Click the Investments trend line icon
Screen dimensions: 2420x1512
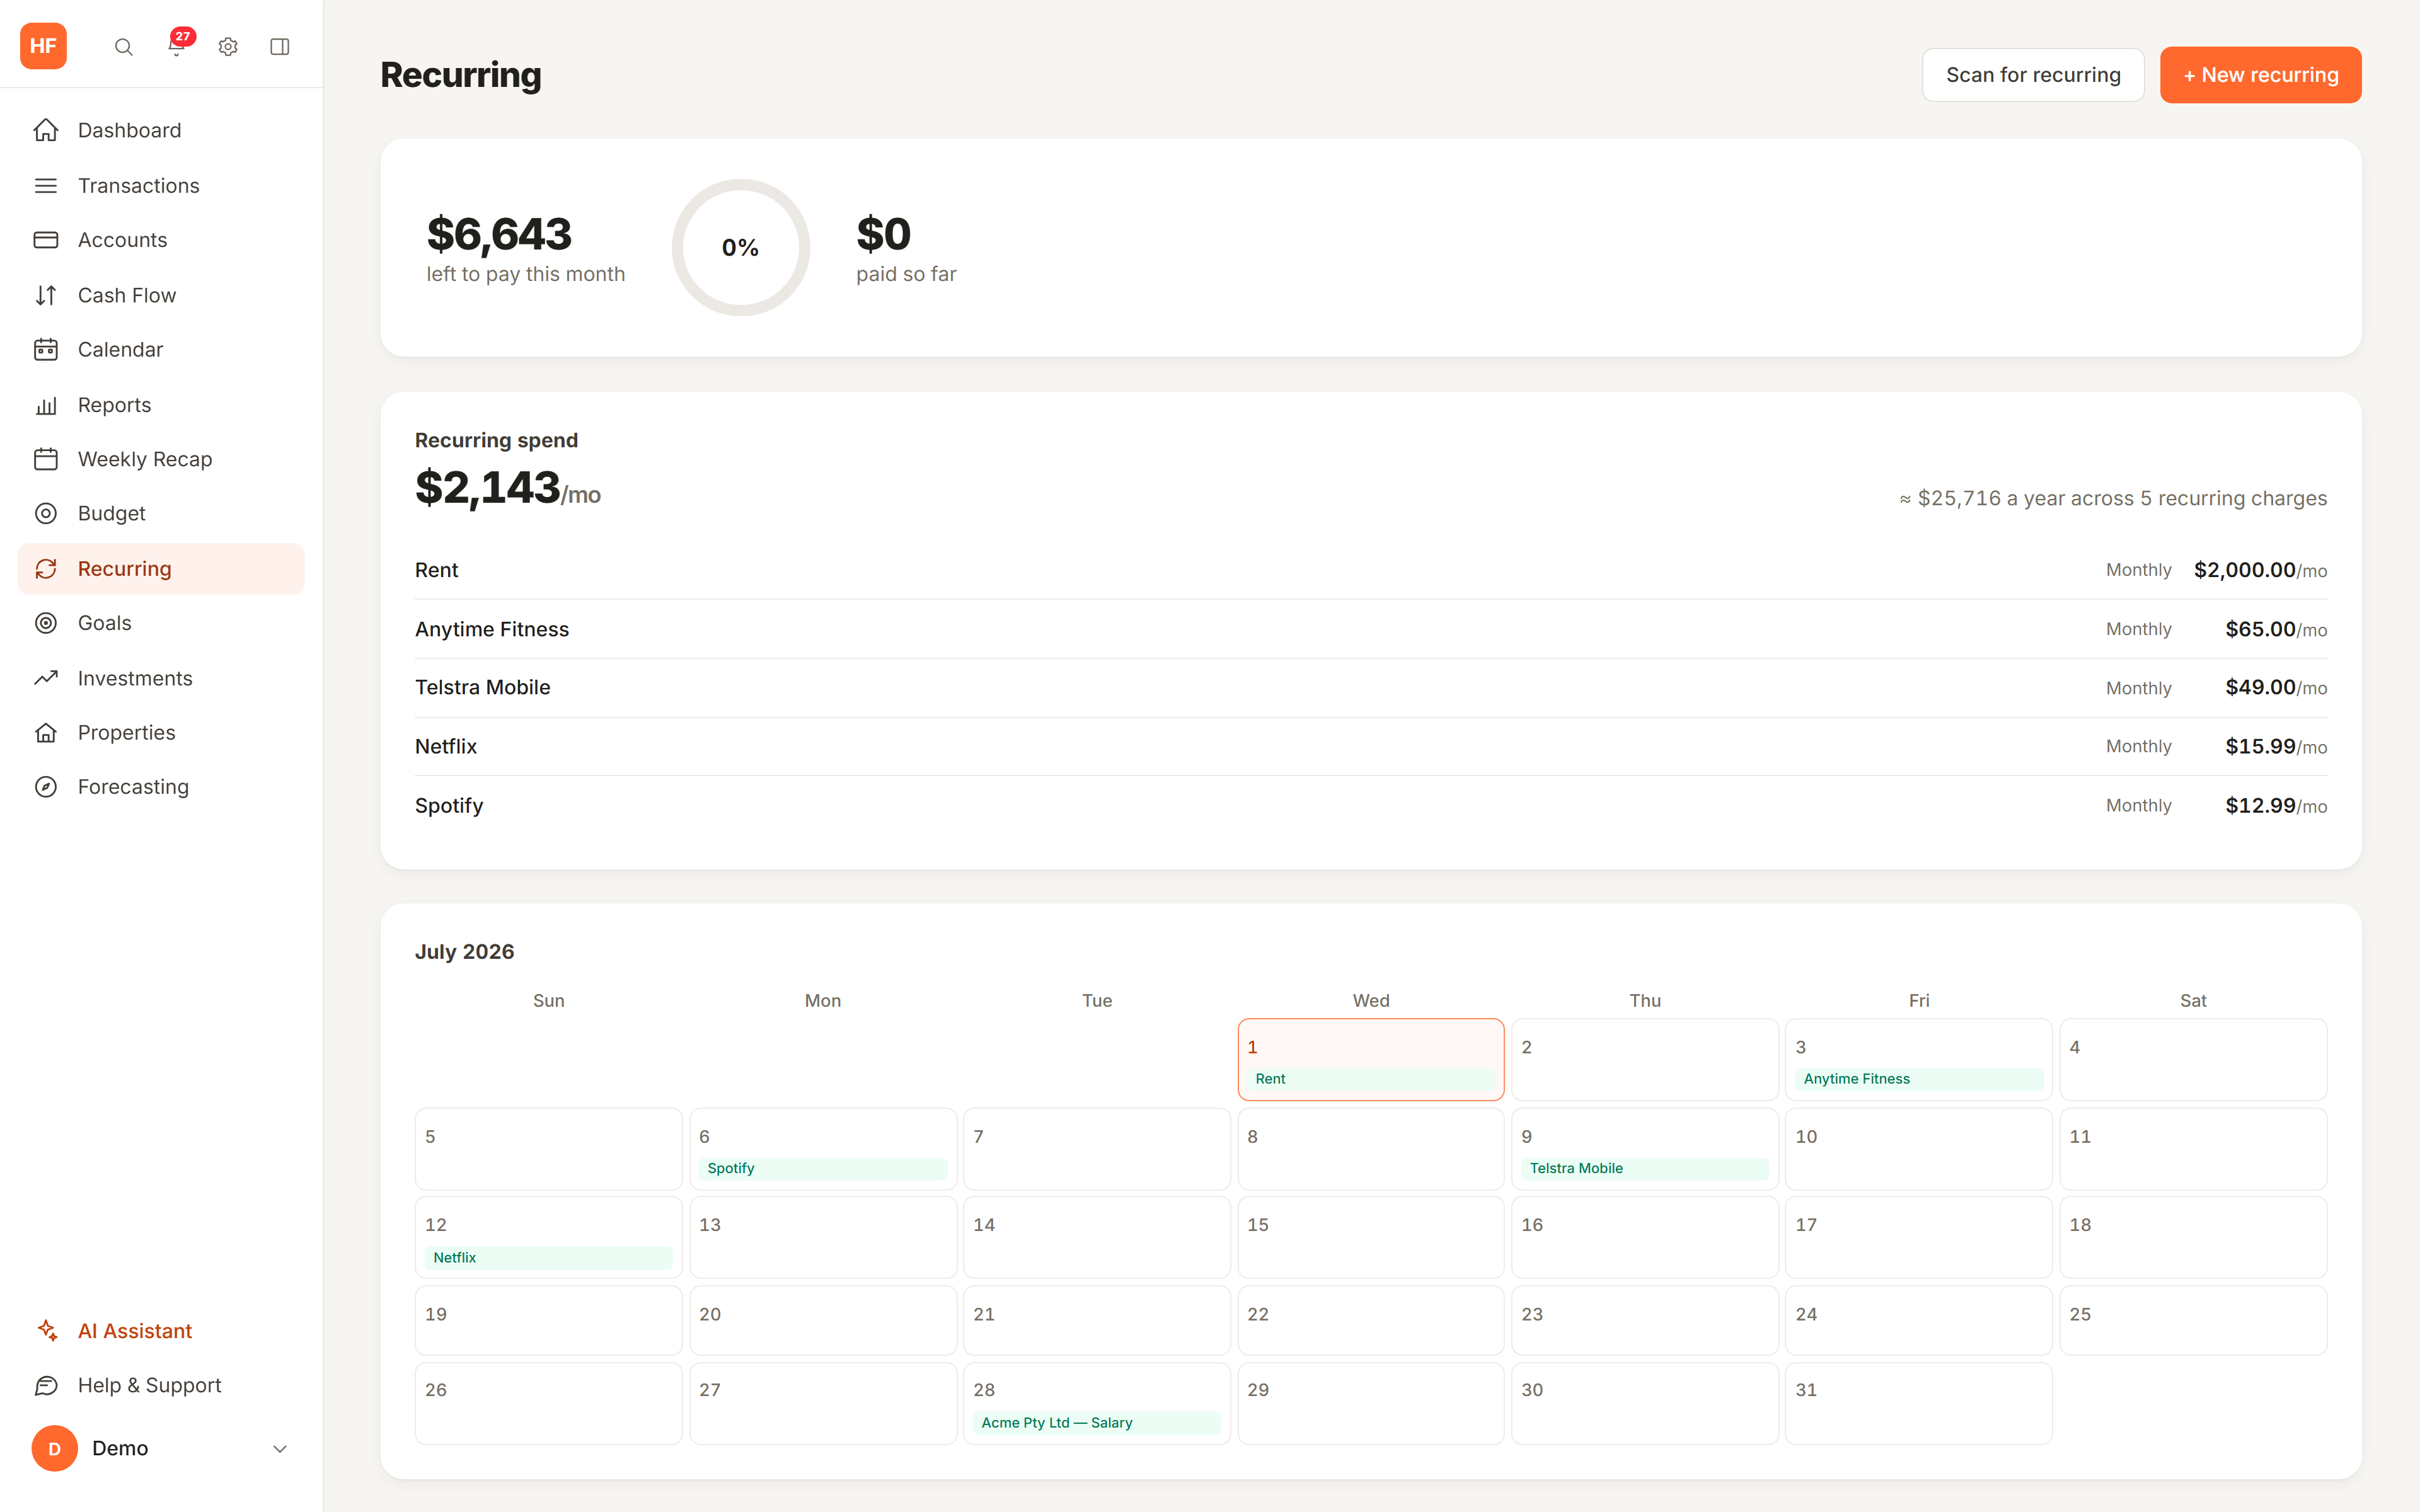46,678
